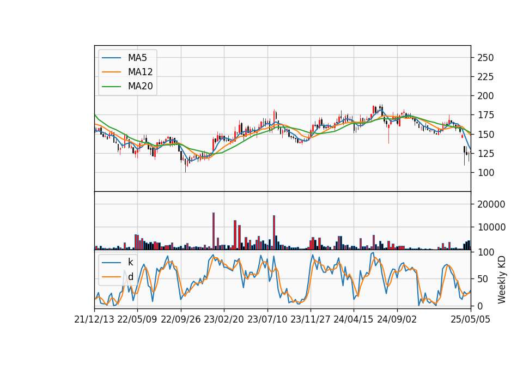Click the 23/11/27 date label
This screenshot has height=376, width=523.
(x=311, y=319)
